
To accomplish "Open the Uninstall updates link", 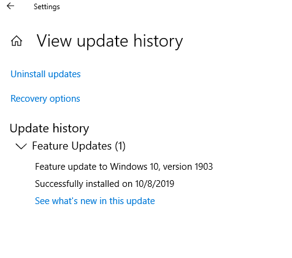I will 45,74.
